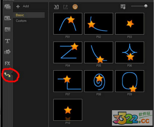Click the Export path icon
Image resolution: width=154 pixels, height=127 pixels.
pyautogui.click(x=66, y=7)
